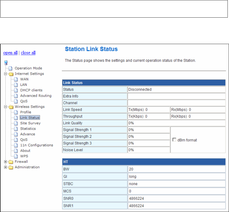
Task: Click the root computer icon in tree
Action: 6,63
